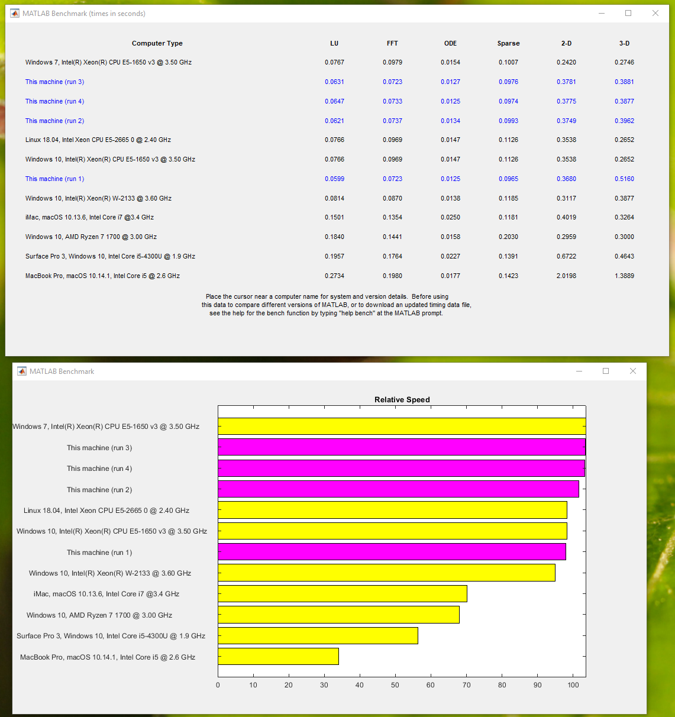Click the yellow iMac bar in chart
The height and width of the screenshot is (717, 675).
[x=343, y=593]
